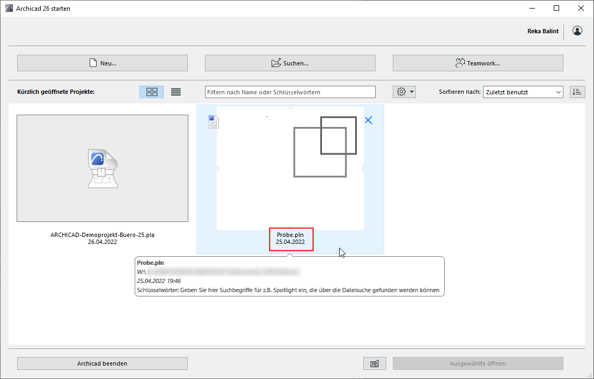Click the Probe.pln file name label
The height and width of the screenshot is (379, 594).
click(290, 235)
